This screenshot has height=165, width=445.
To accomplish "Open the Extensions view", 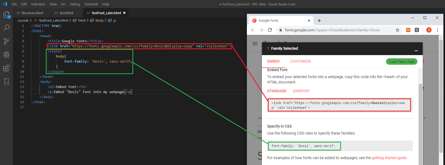I will pos(6,68).
